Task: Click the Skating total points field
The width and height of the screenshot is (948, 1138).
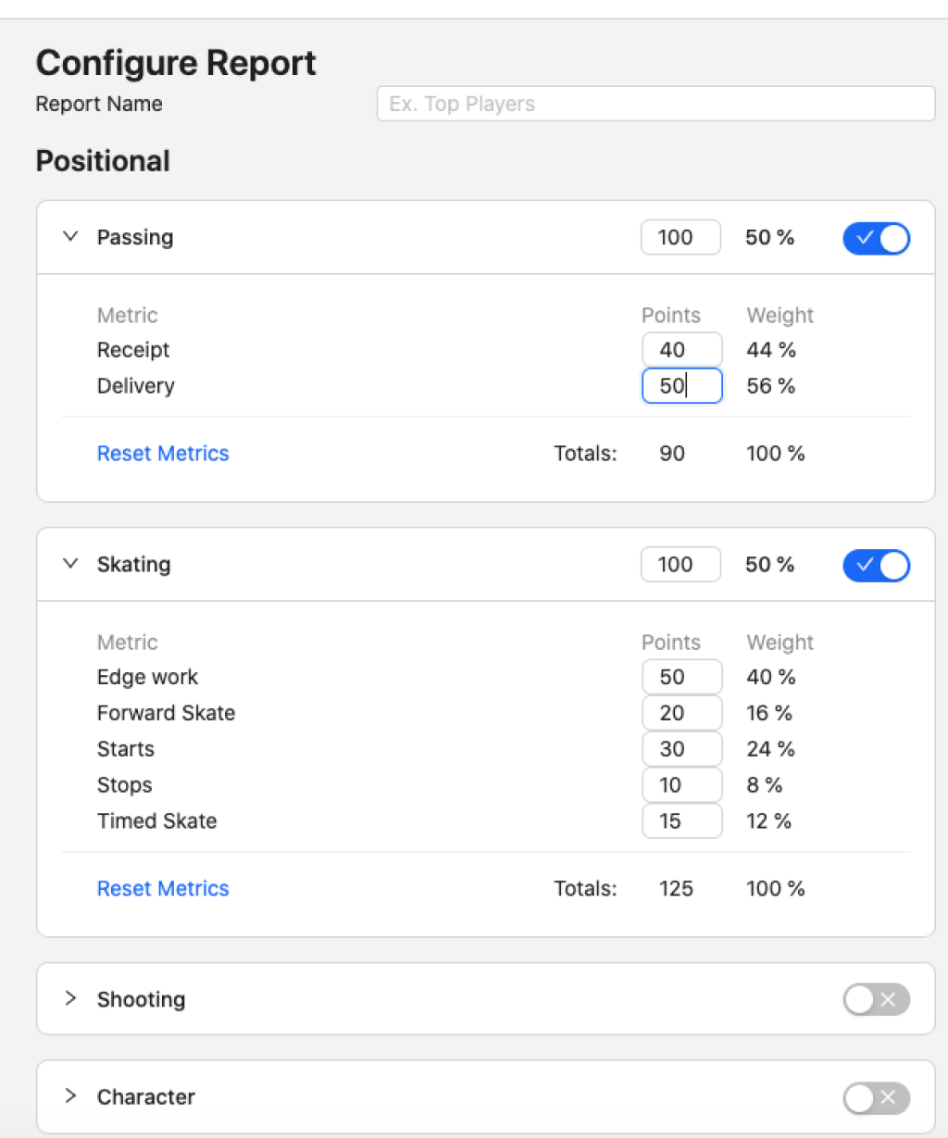Action: 680,565
